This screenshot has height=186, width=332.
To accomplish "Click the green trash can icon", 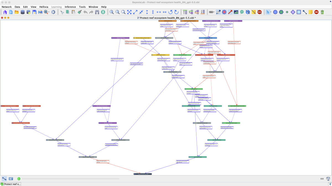I will (322, 12).
